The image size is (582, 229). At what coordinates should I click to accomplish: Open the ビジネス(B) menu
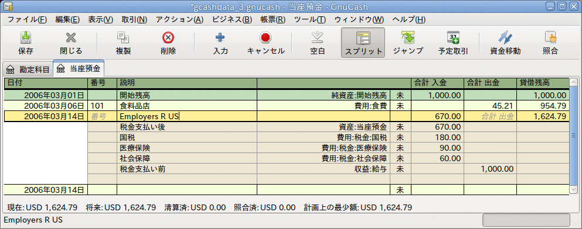click(x=232, y=20)
